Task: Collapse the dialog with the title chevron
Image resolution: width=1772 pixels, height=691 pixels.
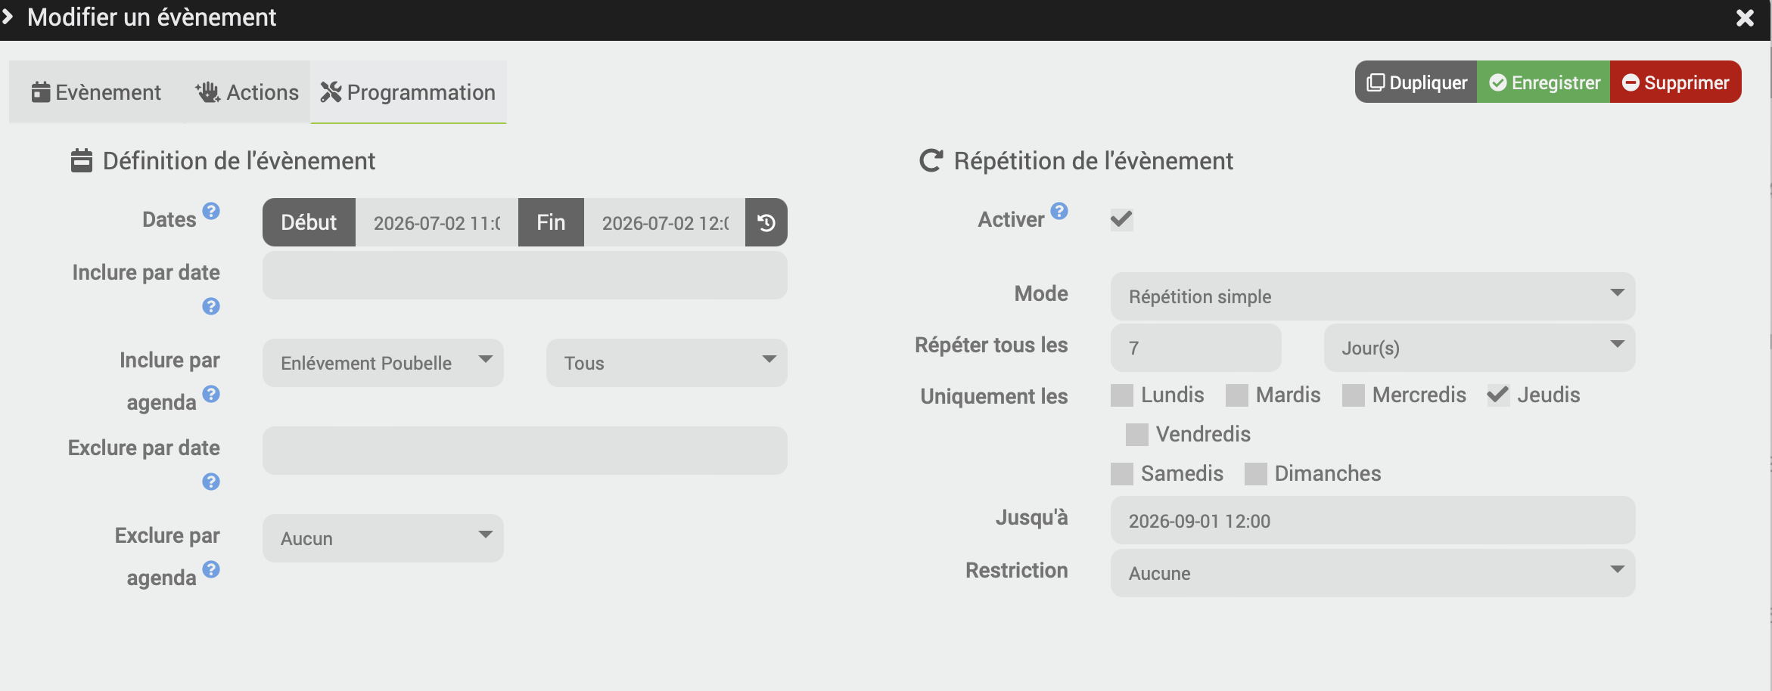Action: click(x=8, y=17)
